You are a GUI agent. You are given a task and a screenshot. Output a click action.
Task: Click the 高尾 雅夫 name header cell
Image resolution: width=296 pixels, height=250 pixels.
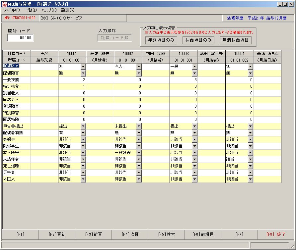(x=100, y=54)
